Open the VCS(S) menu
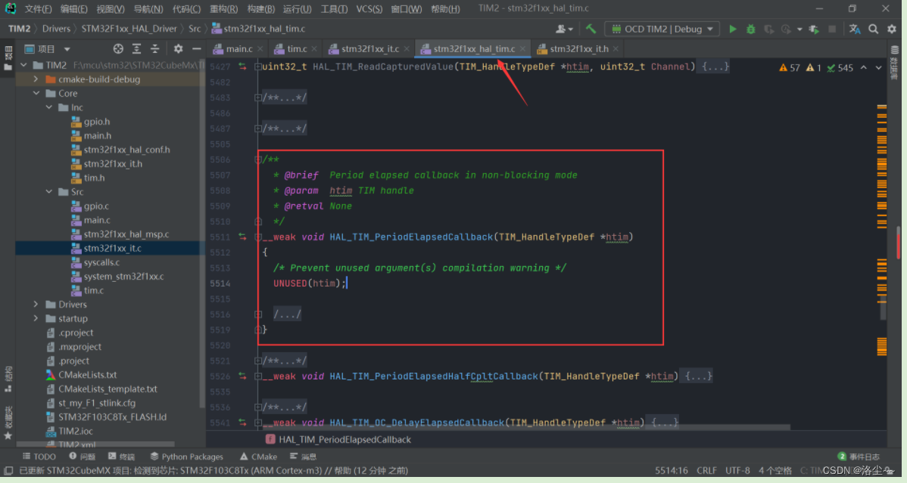907x483 pixels. [x=369, y=8]
